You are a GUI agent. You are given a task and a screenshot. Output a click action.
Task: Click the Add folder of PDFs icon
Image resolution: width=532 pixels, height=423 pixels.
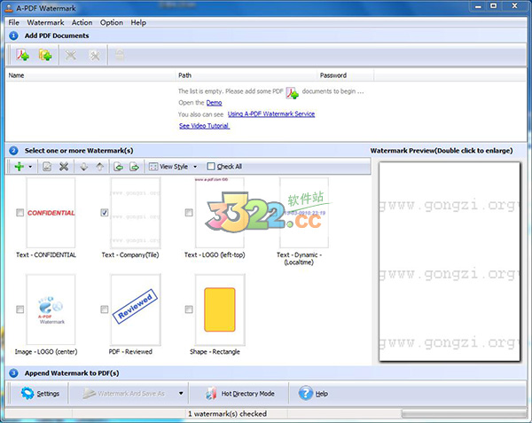(45, 55)
